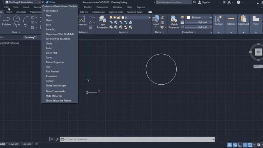
Task: Open command line history dropdown arrow
Action: (x=213, y=139)
